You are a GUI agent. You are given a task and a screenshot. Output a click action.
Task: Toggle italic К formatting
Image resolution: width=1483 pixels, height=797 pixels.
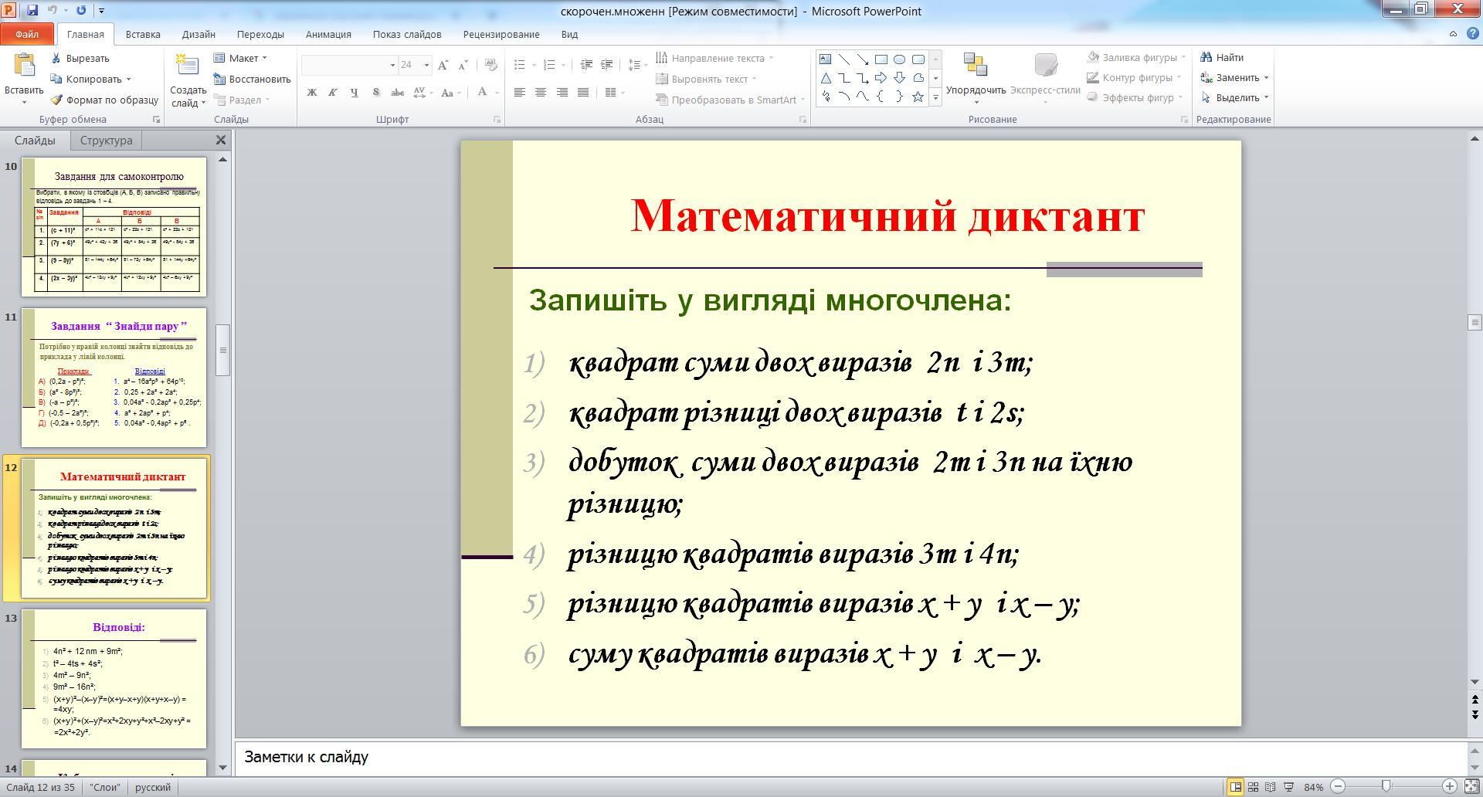click(x=333, y=93)
